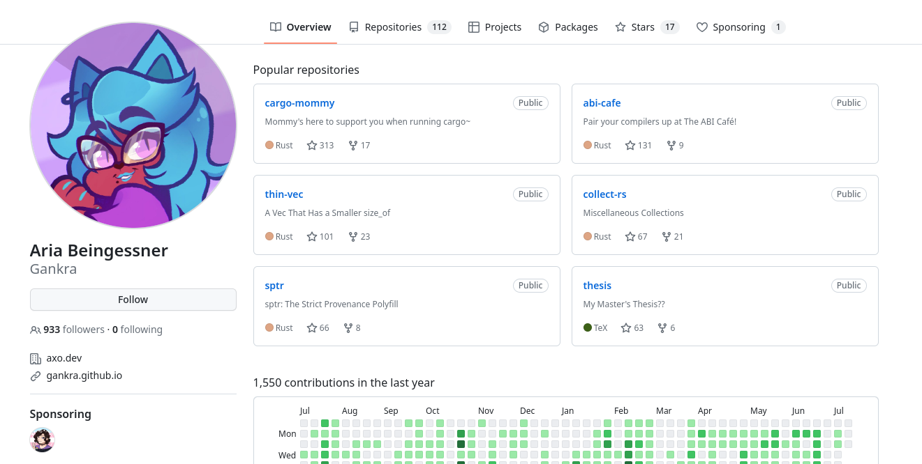Click the name "Aria Beingessner"

click(99, 251)
